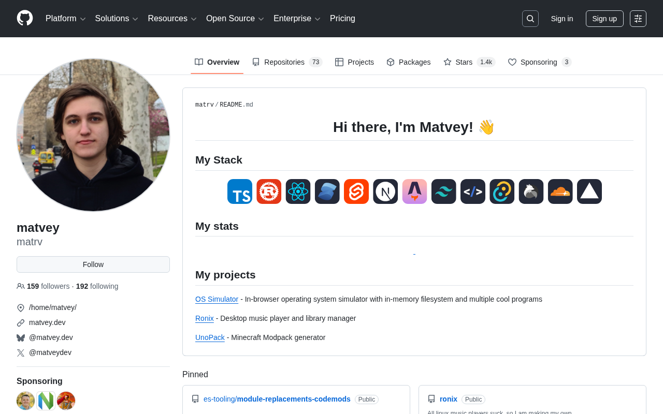
Task: Click repo icon beside module-replacements-codemods
Action: [x=195, y=399]
